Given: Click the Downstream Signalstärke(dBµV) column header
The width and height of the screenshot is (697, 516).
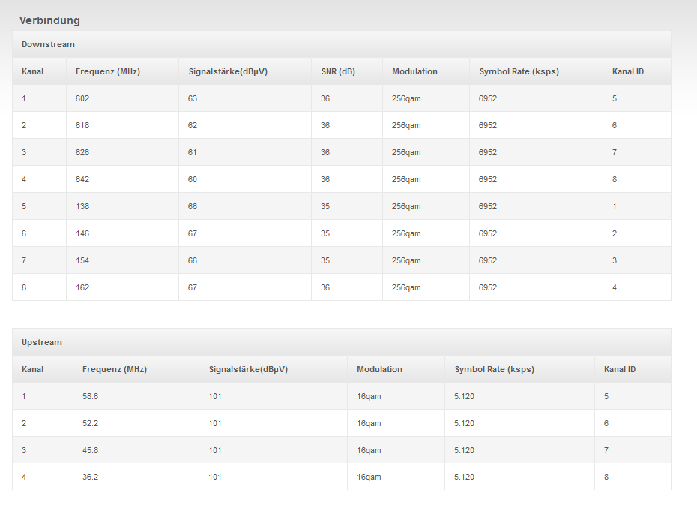Looking at the screenshot, I should [228, 71].
